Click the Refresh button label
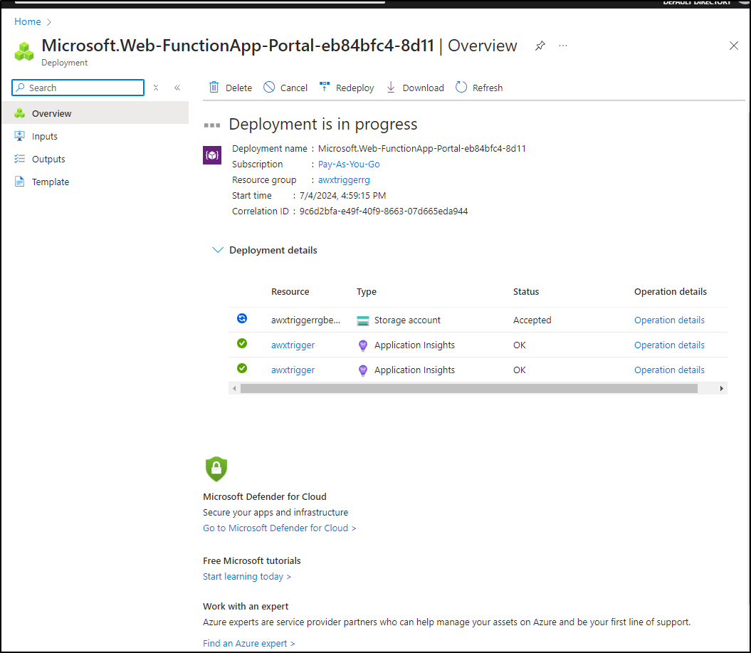The width and height of the screenshot is (751, 653). click(488, 88)
